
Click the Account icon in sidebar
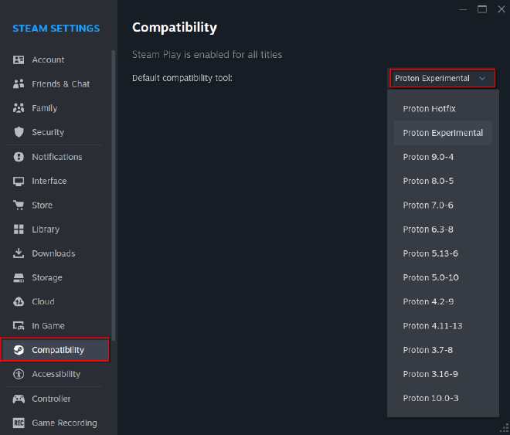pos(19,59)
